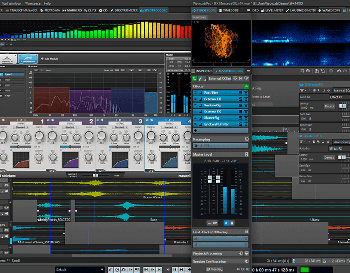
Task: Toggle the Master Section power button
Action: tap(195, 78)
